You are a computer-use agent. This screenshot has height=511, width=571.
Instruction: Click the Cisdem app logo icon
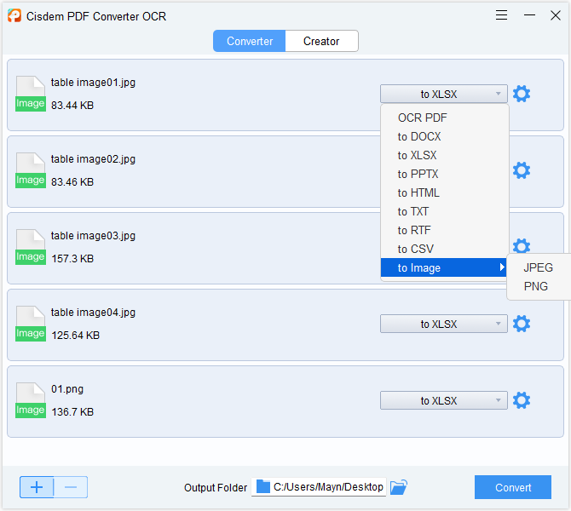pyautogui.click(x=14, y=15)
